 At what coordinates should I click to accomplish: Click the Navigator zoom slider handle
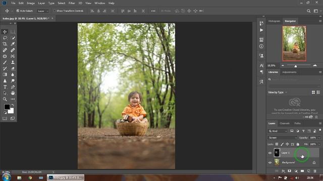[x=296, y=66]
